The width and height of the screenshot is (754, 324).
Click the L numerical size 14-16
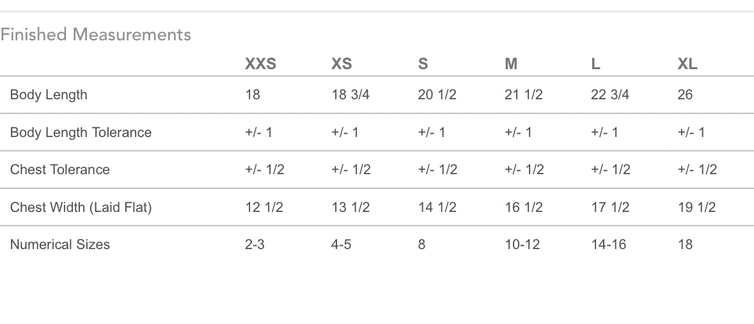tap(608, 245)
